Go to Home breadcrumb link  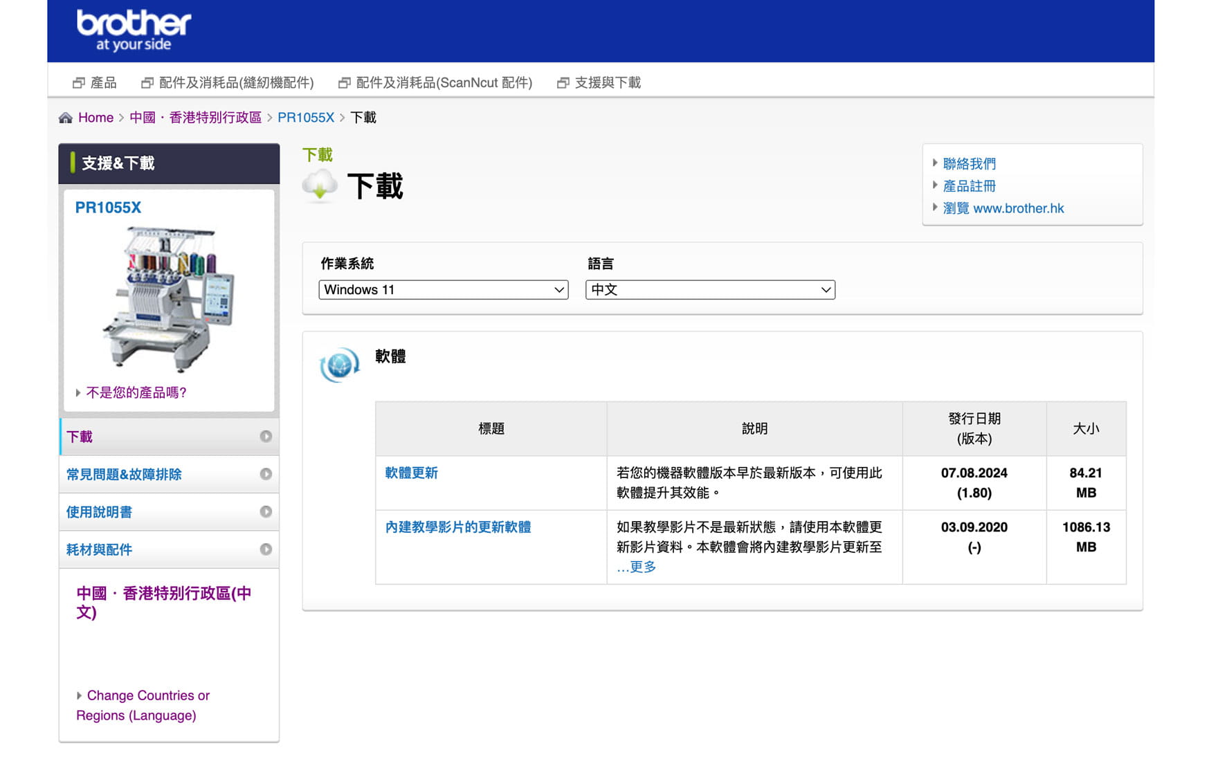click(96, 118)
